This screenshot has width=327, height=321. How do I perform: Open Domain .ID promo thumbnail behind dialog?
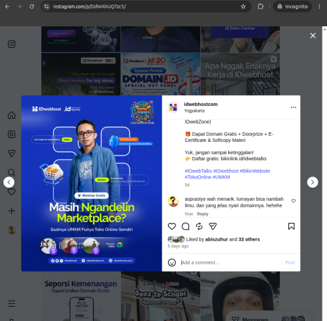point(160,74)
